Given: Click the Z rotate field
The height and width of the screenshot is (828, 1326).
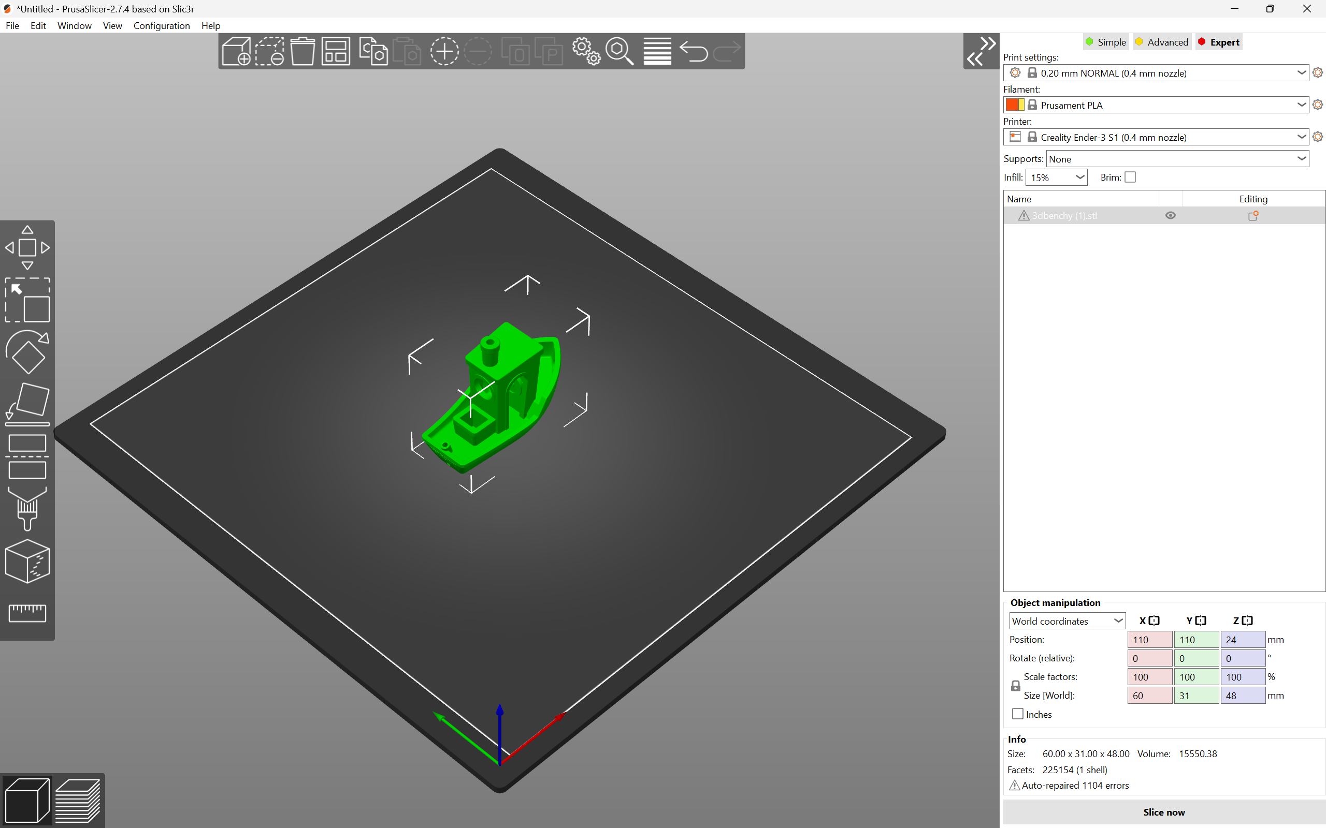Looking at the screenshot, I should 1243,658.
